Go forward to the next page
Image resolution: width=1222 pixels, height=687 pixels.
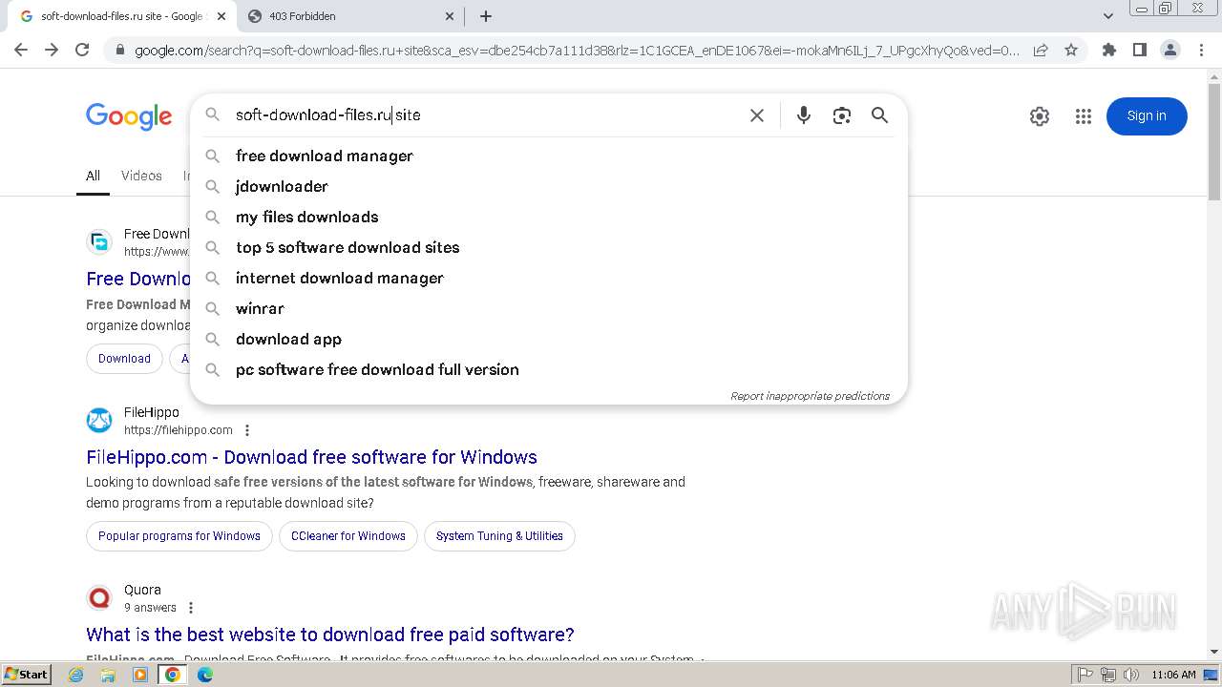coord(52,50)
